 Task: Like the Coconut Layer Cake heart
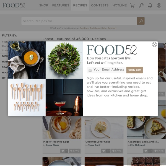(x=104, y=151)
